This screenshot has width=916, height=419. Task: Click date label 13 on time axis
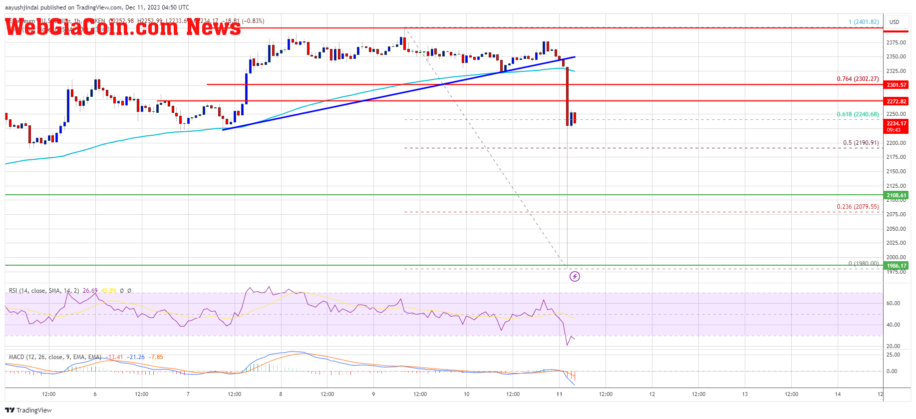point(745,394)
